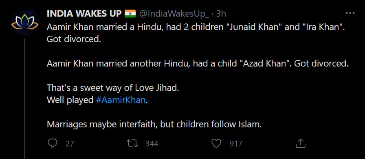Click the 'Well played' text before the hashtag
This screenshot has width=365, height=159.
pos(70,100)
